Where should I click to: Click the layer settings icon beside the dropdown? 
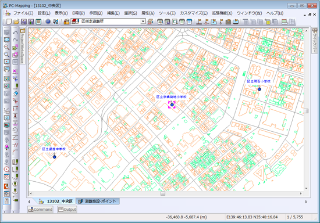[x=151, y=21]
